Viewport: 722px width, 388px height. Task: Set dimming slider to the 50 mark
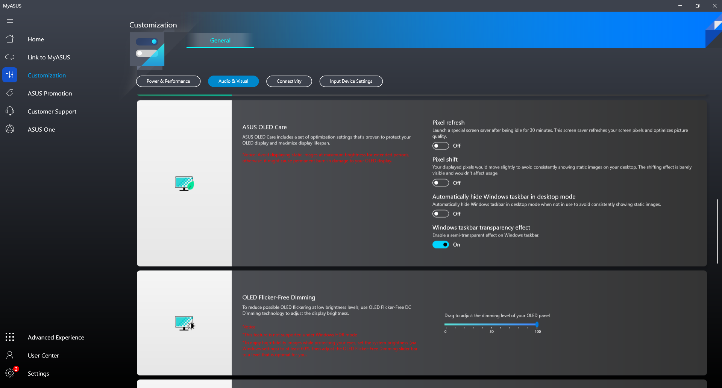click(491, 324)
